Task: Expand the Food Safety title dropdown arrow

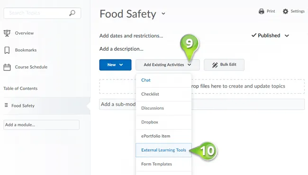Action: (x=163, y=14)
